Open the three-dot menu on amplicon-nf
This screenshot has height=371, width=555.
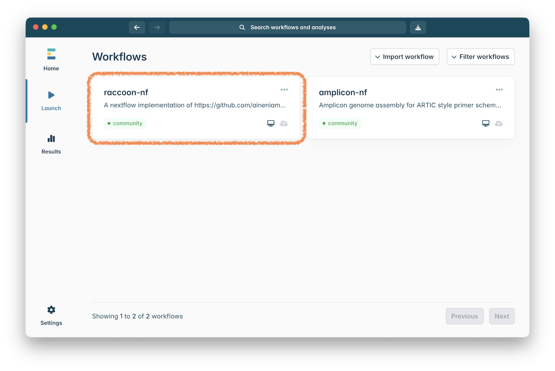(x=499, y=90)
